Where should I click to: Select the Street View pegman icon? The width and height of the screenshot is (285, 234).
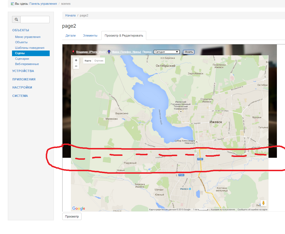264,203
